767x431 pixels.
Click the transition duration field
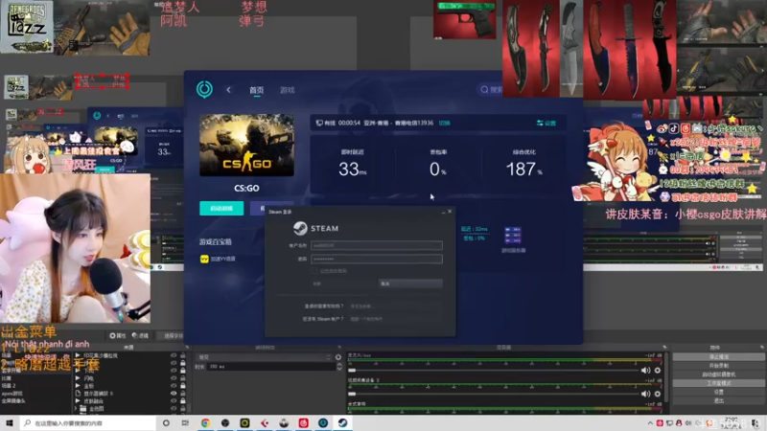click(x=271, y=367)
